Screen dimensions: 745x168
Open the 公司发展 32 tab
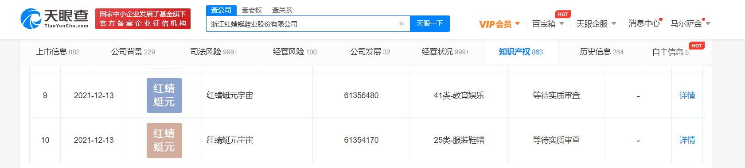370,52
